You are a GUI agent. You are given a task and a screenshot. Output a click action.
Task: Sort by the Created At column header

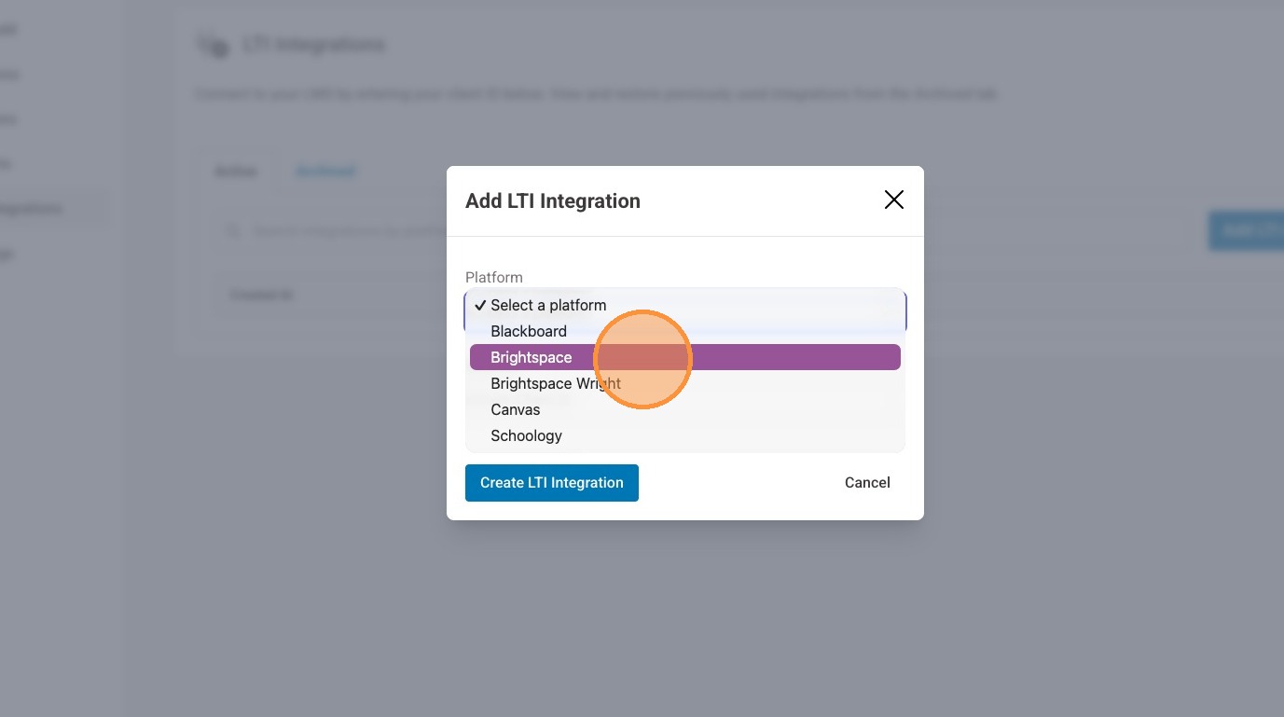tap(262, 295)
